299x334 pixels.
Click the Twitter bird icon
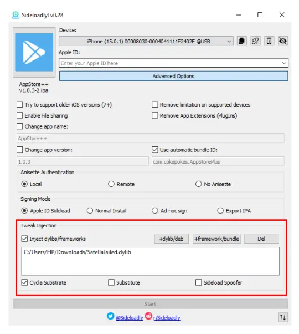click(x=110, y=316)
